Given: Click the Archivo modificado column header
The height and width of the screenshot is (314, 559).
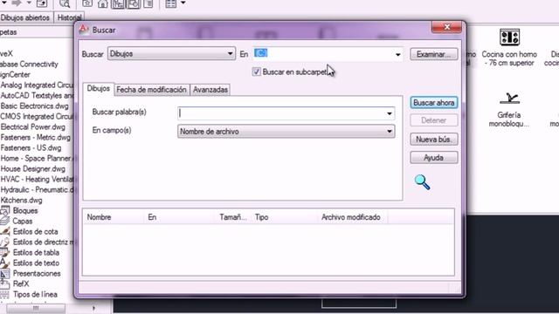Looking at the screenshot, I should 353,217.
